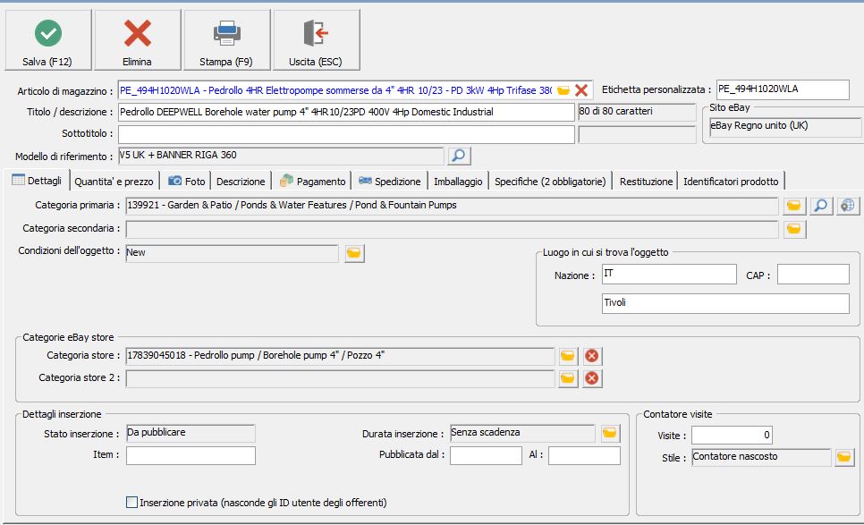Viewport: 864px width, 525px height.
Task: Search Modello di riferimento with magnifier icon
Action: [x=459, y=156]
